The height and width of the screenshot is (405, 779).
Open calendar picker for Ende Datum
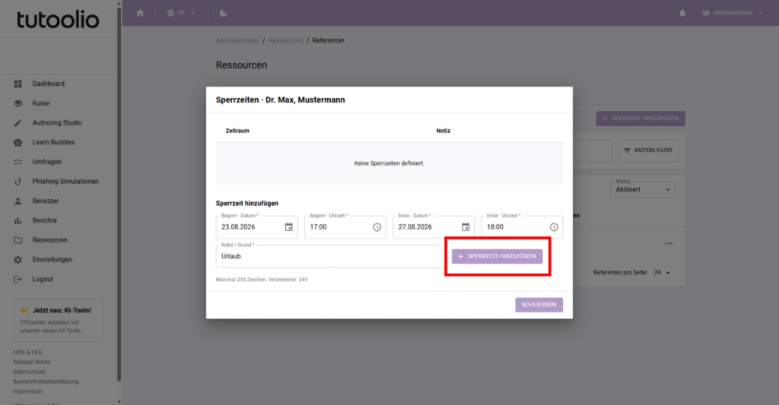(466, 227)
